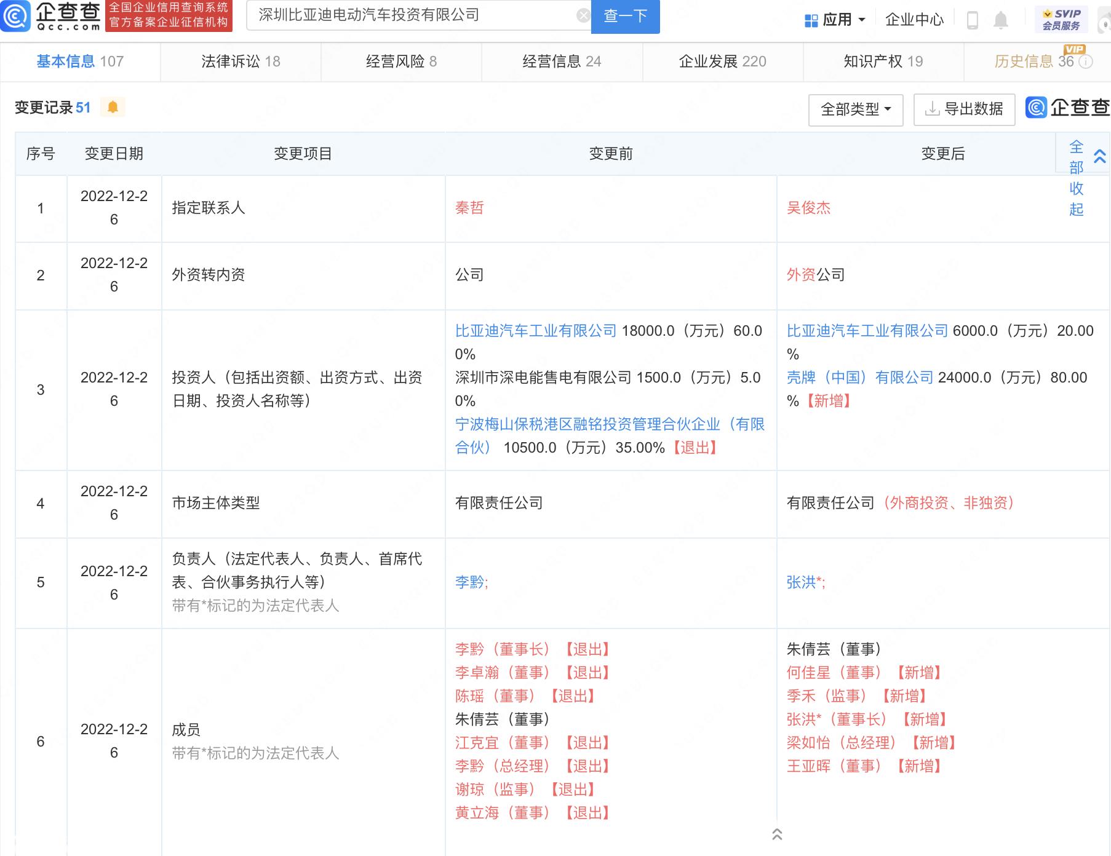The image size is (1111, 856).
Task: Switch to 企业发展 tab
Action: (x=722, y=61)
